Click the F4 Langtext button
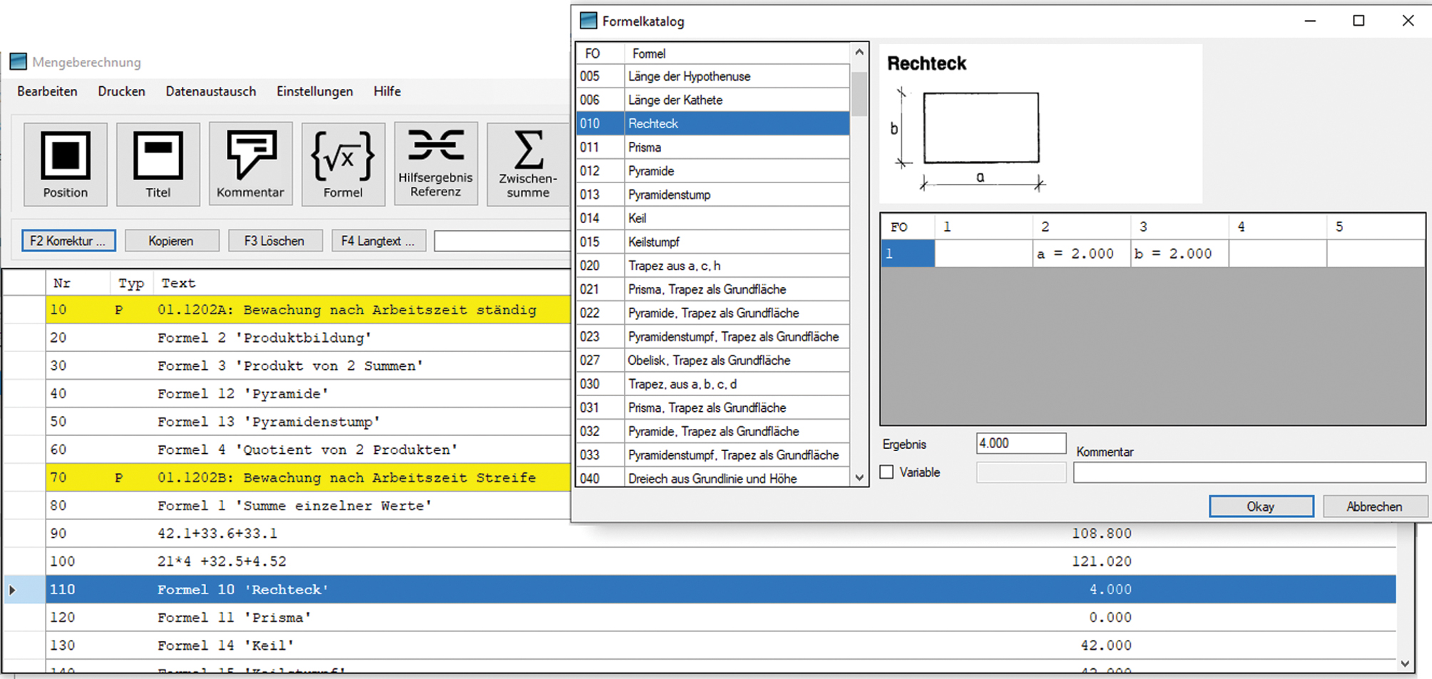The image size is (1432, 679). click(378, 241)
